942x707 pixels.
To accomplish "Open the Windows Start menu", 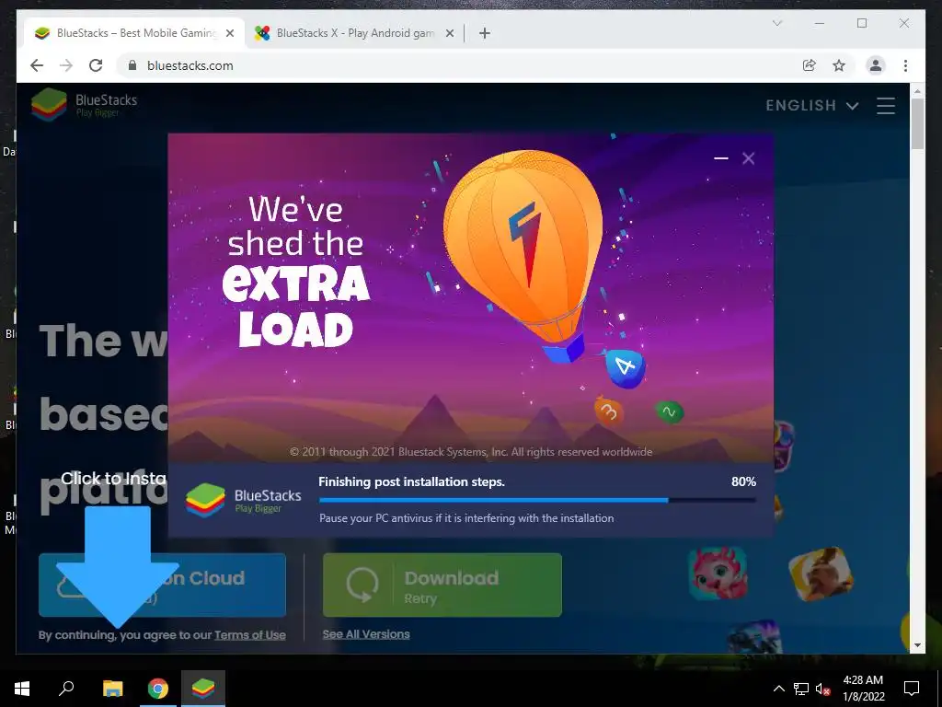I will (x=22, y=689).
